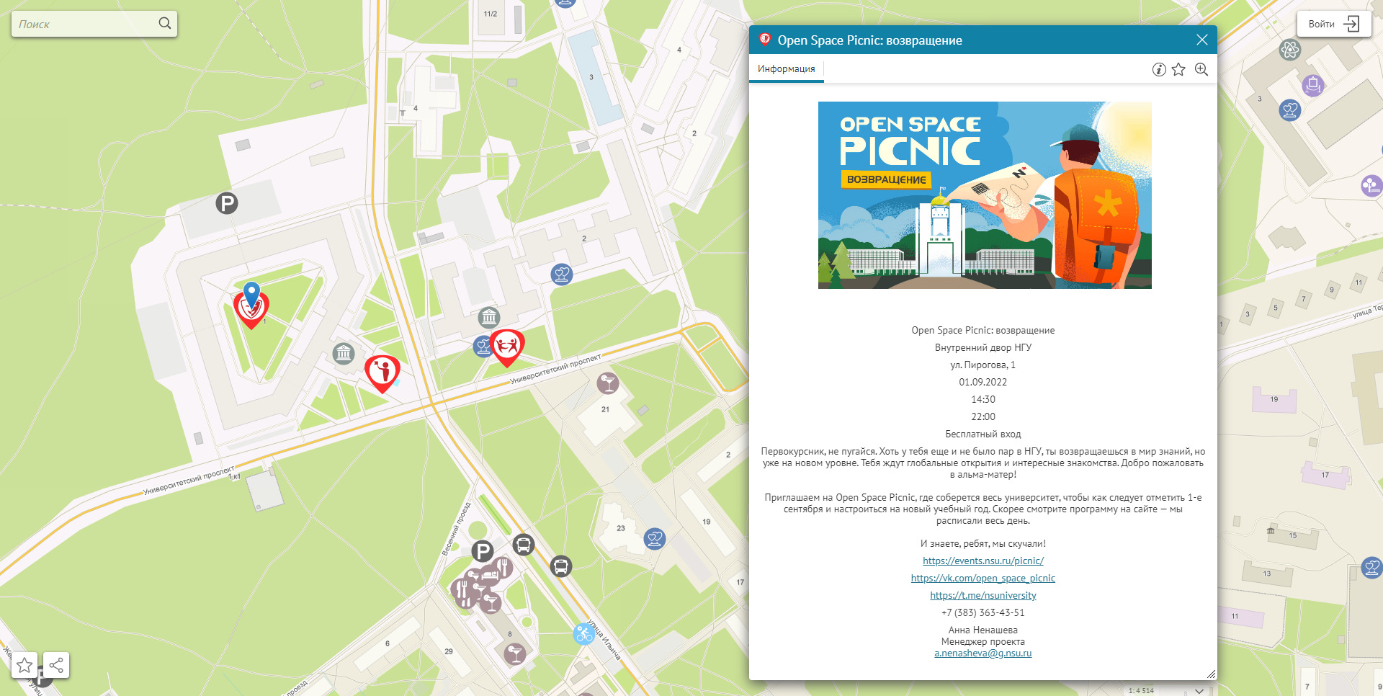Click the hearts icon below the exhibition marker
Viewport: 1383px width, 696px height.
[1290, 110]
